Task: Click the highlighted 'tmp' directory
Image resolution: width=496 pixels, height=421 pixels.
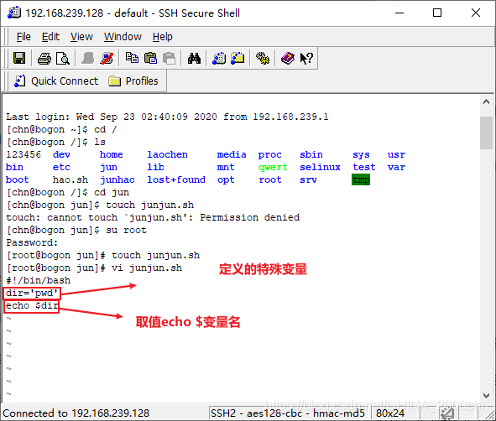Action: 361,179
